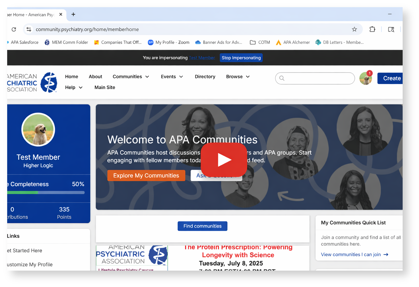
Task: Open the Main Site nav item
Action: [x=105, y=88]
